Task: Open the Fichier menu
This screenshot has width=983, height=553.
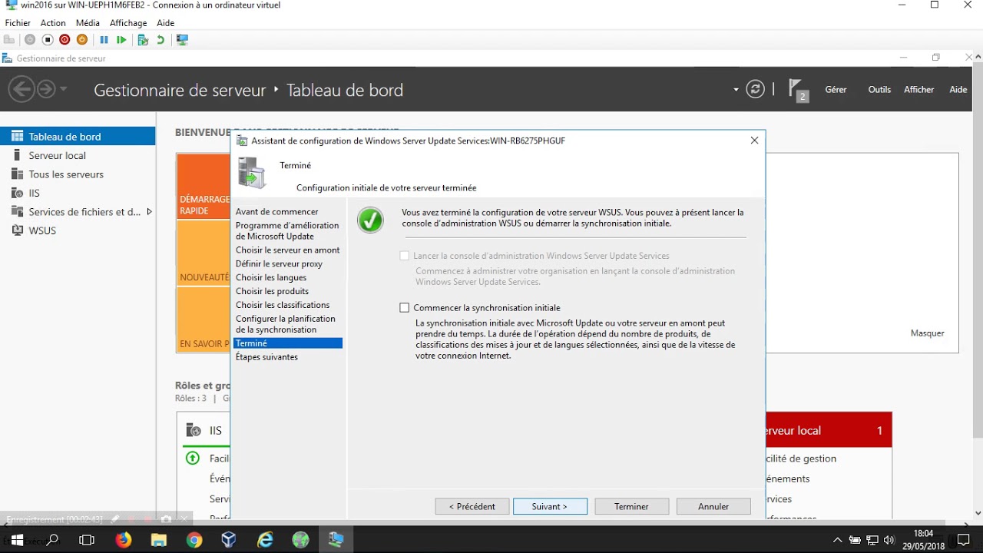Action: coord(18,23)
